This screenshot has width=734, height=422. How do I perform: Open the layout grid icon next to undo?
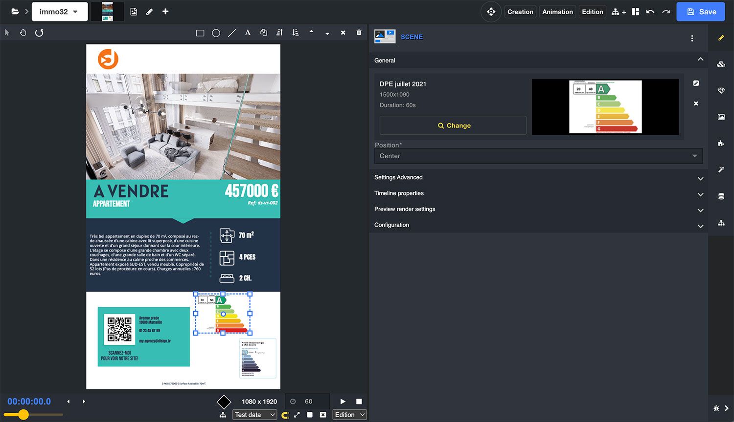pyautogui.click(x=635, y=12)
